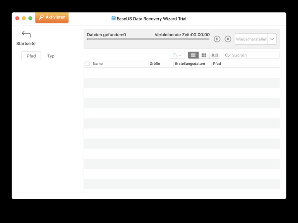Select list view mode
This screenshot has height=223, width=298.
tap(193, 55)
